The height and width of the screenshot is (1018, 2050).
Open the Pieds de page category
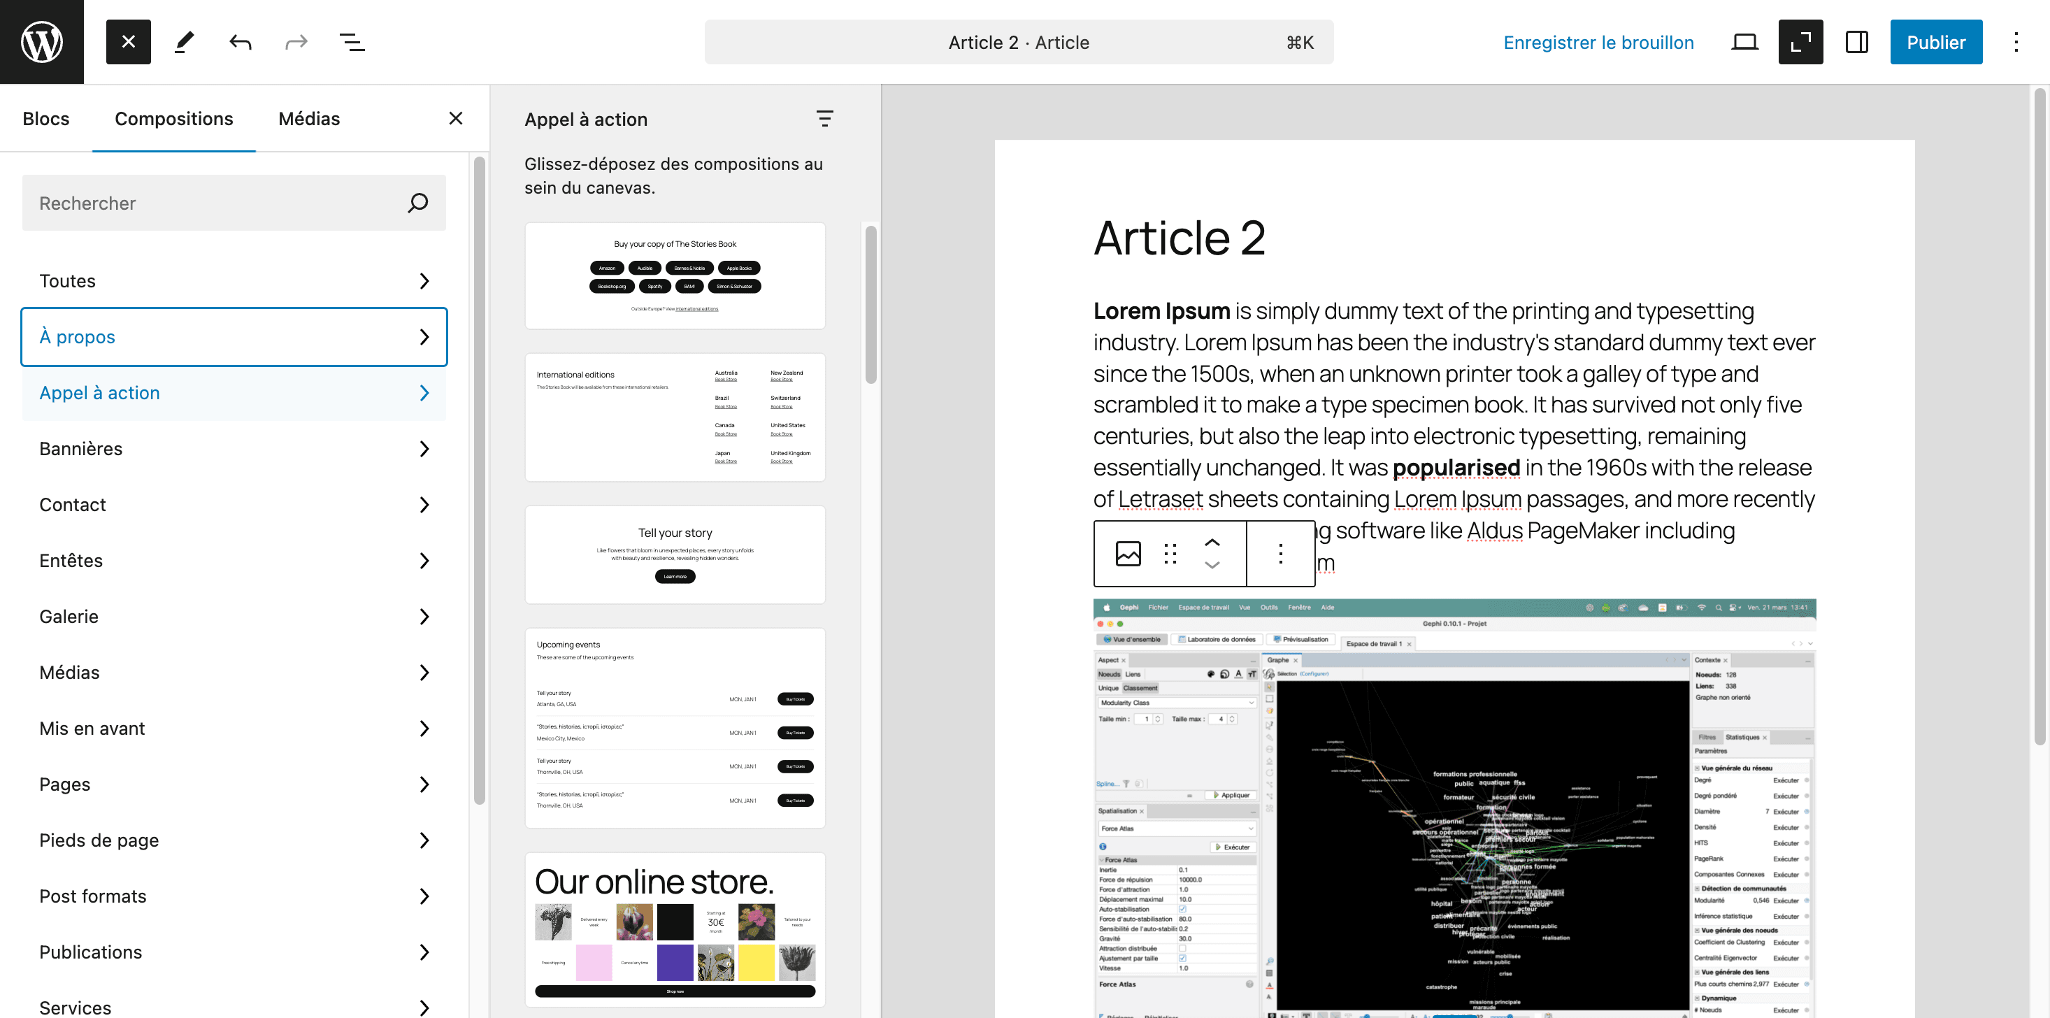tap(234, 840)
